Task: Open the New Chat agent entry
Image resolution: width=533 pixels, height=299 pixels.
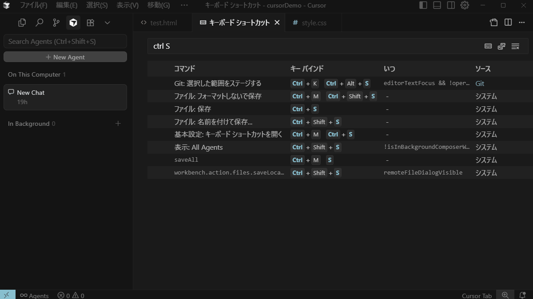Action: point(65,97)
